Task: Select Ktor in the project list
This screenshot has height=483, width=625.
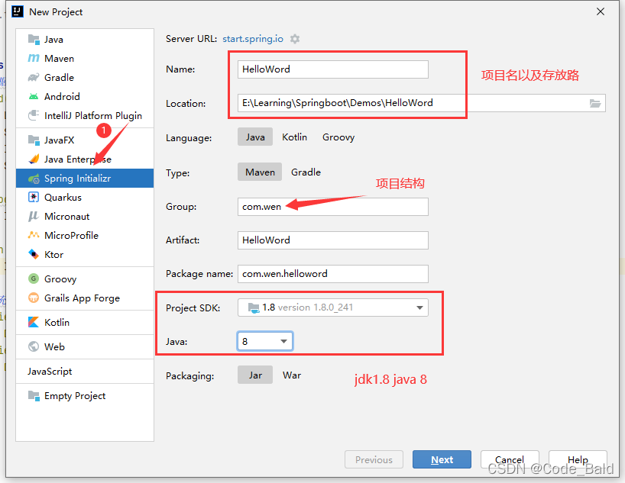Action: [85, 254]
